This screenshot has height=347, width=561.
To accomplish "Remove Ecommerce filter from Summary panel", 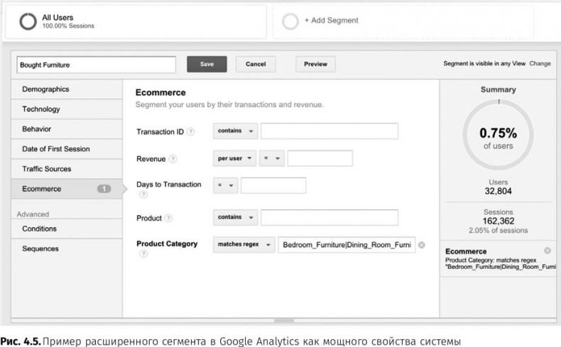I will tap(547, 251).
